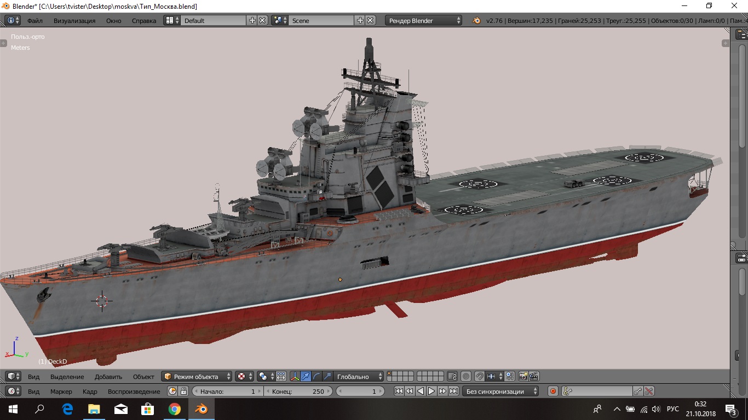
Task: Open the snap element type selector
Action: pyautogui.click(x=495, y=377)
